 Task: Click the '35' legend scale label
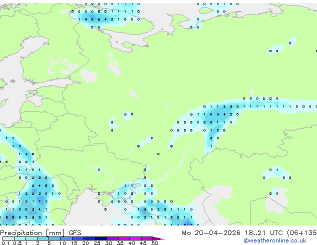[120, 243]
